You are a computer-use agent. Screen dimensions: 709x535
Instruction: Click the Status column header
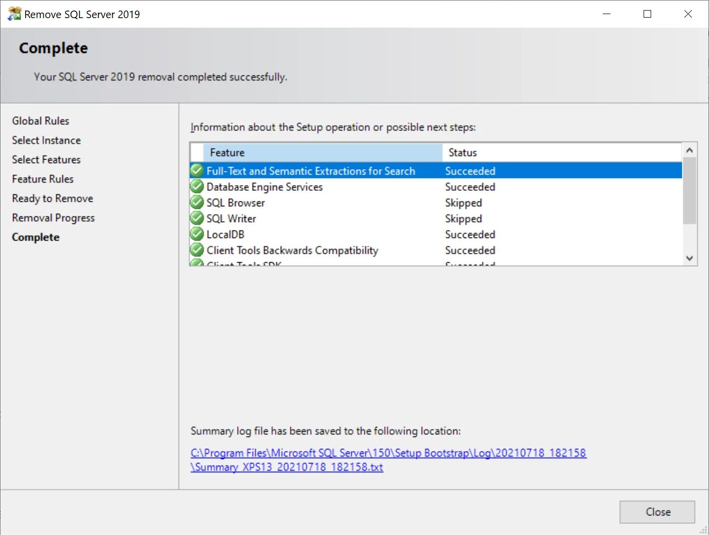(562, 152)
